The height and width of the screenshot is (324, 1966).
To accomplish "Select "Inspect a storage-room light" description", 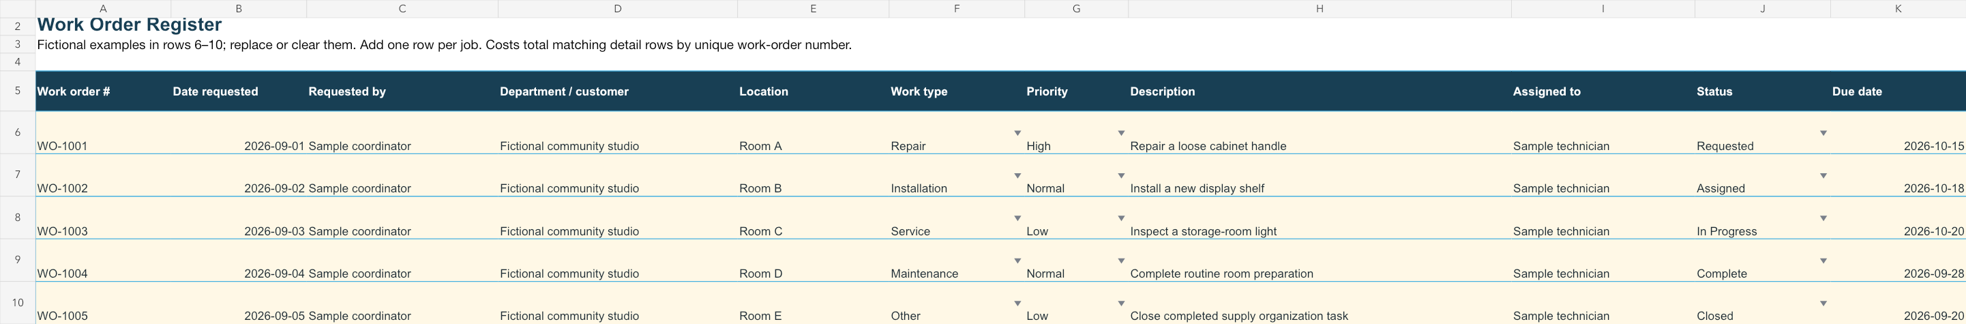I will coord(1320,218).
